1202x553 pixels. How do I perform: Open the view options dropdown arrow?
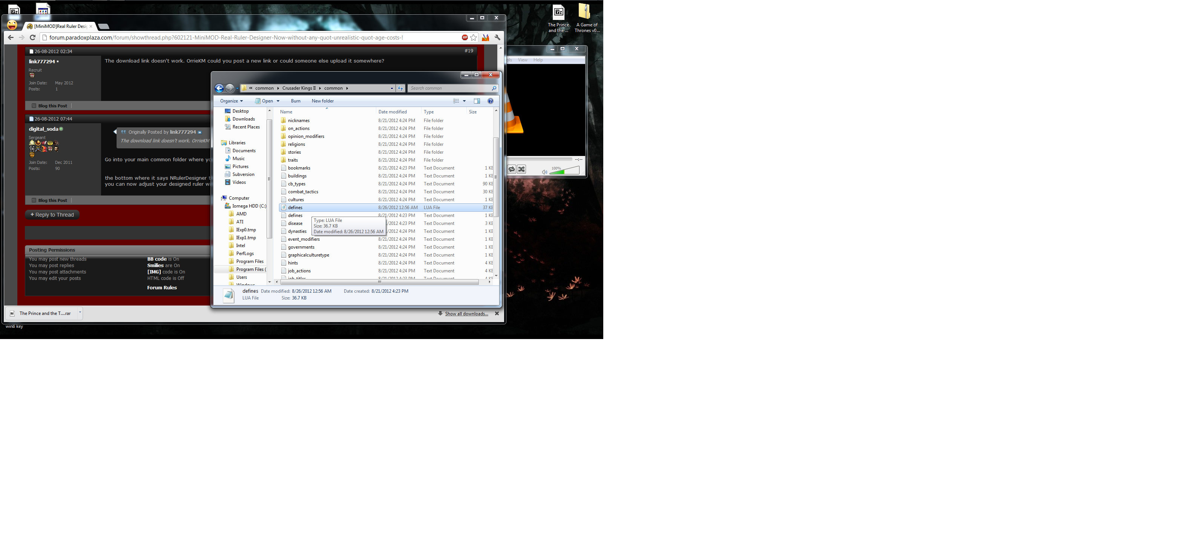coord(464,101)
